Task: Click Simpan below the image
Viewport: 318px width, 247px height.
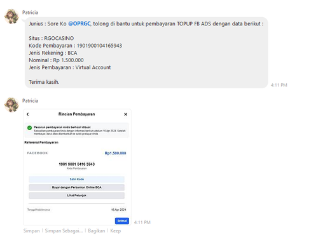Action: (x=31, y=230)
